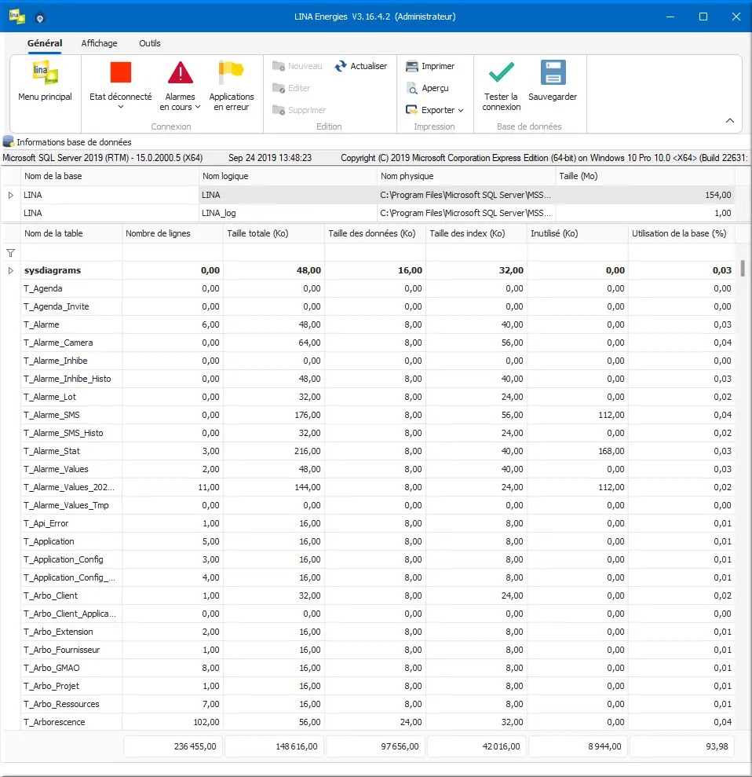Click the database icon beside Informations base de données
752x777 pixels.
[x=9, y=141]
